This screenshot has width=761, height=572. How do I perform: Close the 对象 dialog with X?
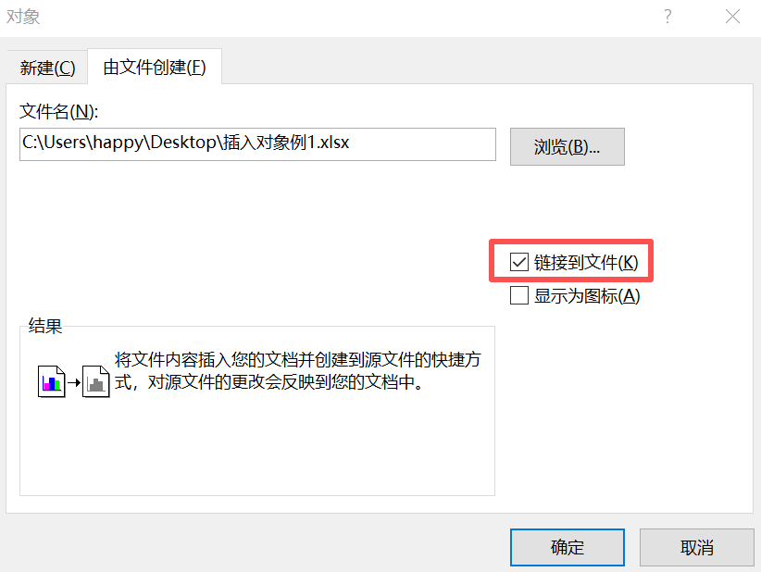pyautogui.click(x=732, y=17)
